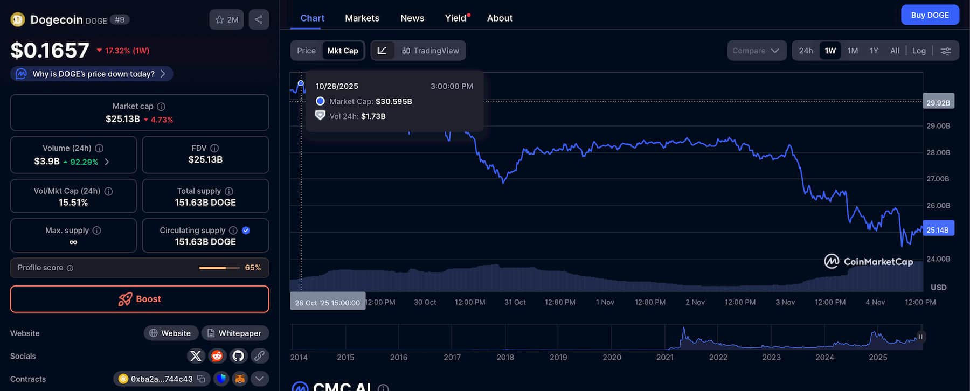Open the X (Twitter) social link
The width and height of the screenshot is (970, 391).
pyautogui.click(x=196, y=356)
